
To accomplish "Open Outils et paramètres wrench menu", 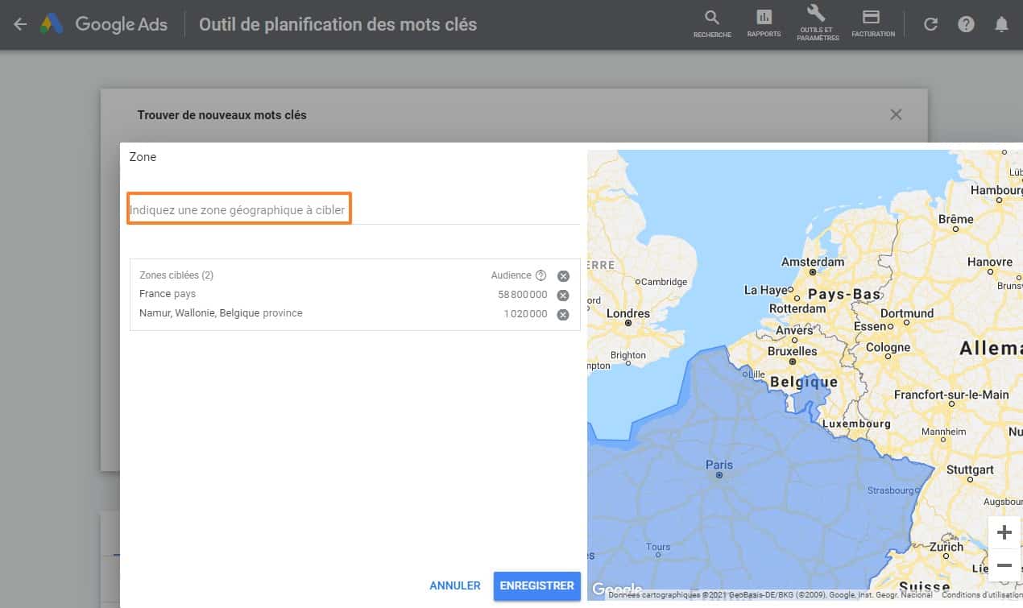I will point(817,23).
